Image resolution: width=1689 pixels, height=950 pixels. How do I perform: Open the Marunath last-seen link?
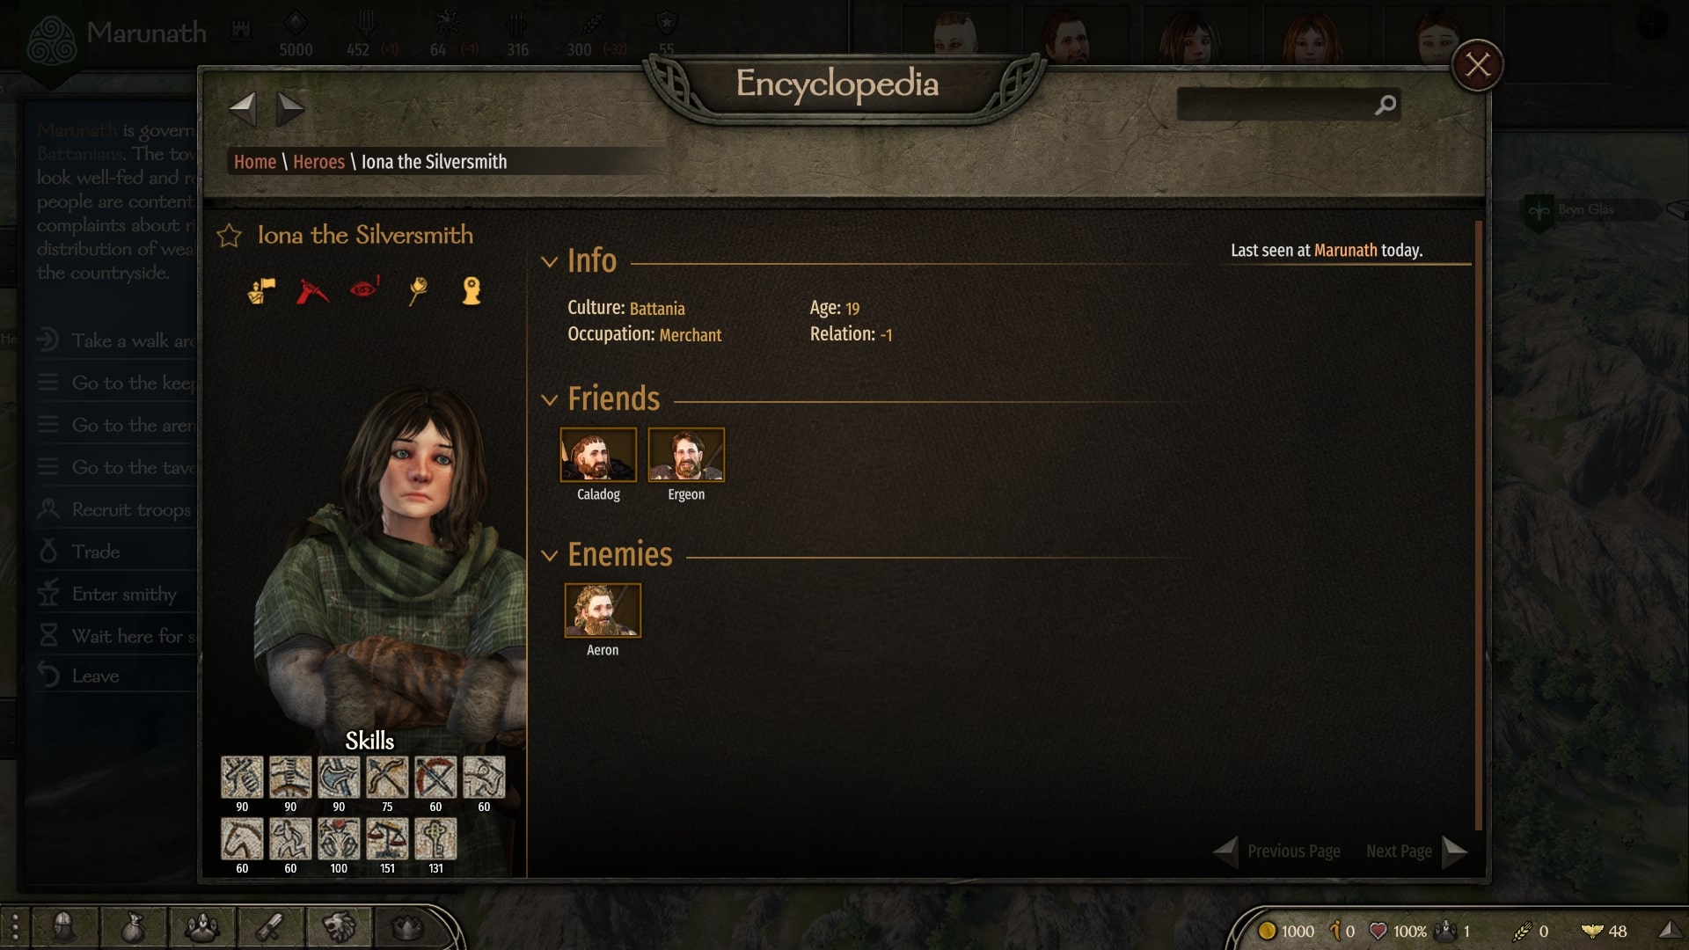tap(1345, 251)
